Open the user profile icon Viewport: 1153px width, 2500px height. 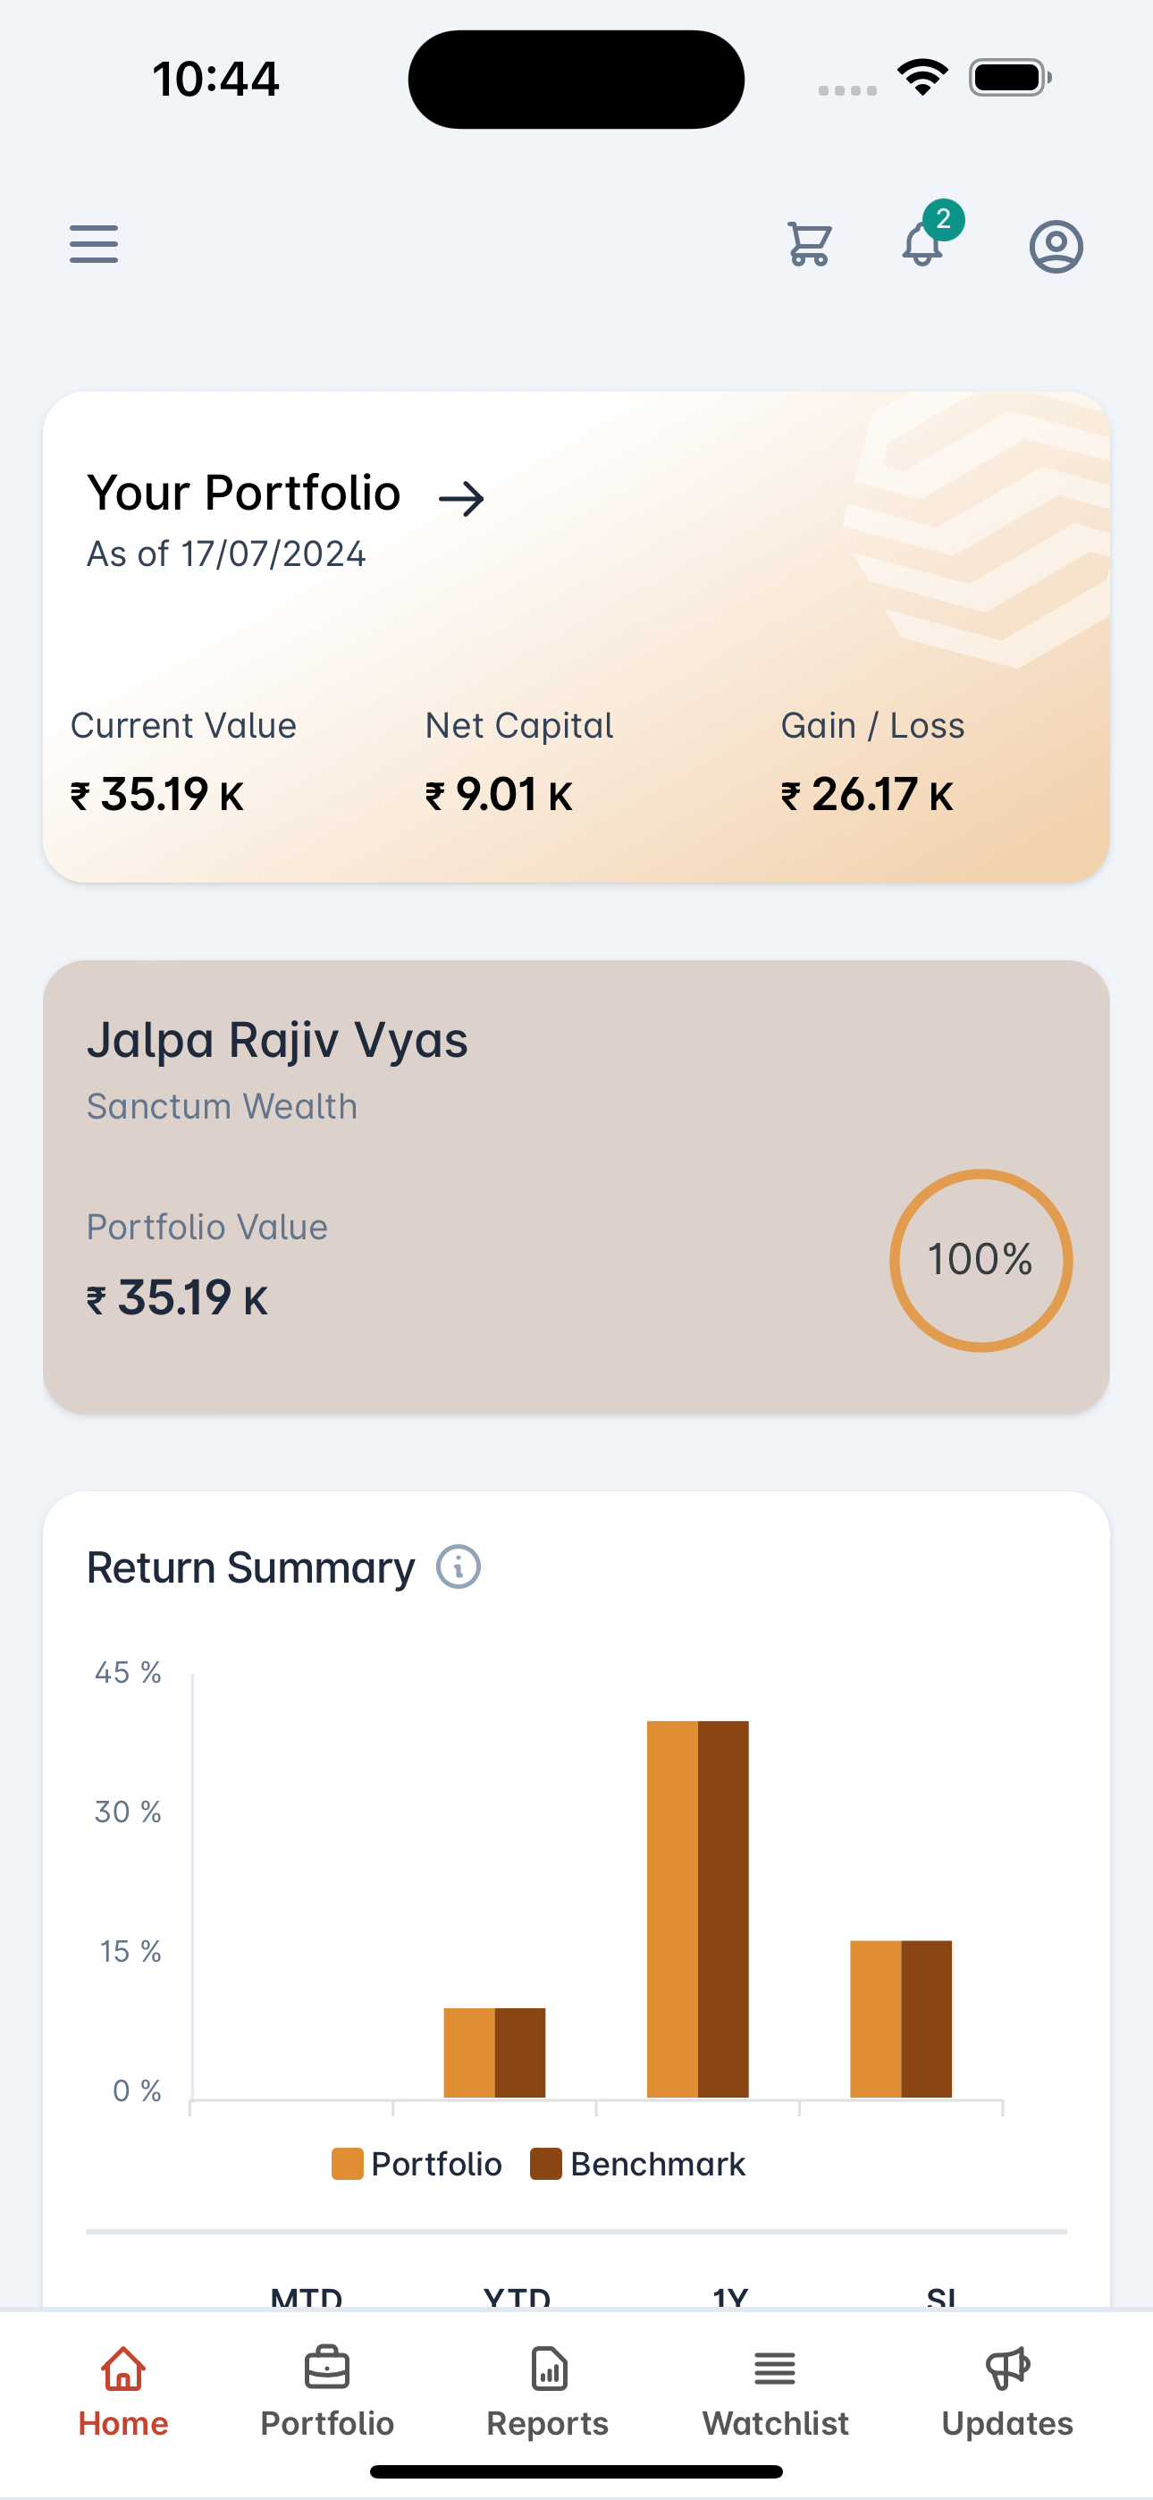click(x=1056, y=247)
